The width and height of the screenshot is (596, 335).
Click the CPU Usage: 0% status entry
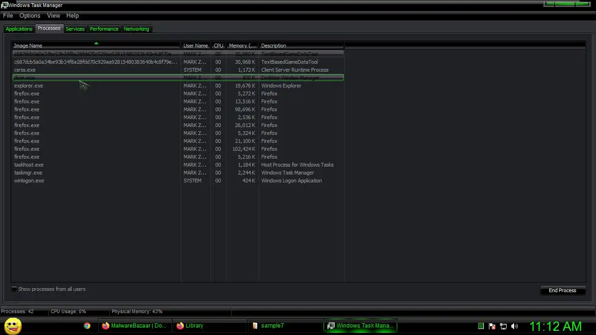68,311
